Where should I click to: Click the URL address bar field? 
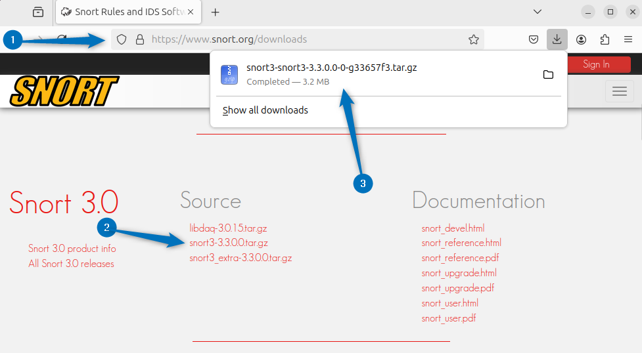click(x=302, y=39)
